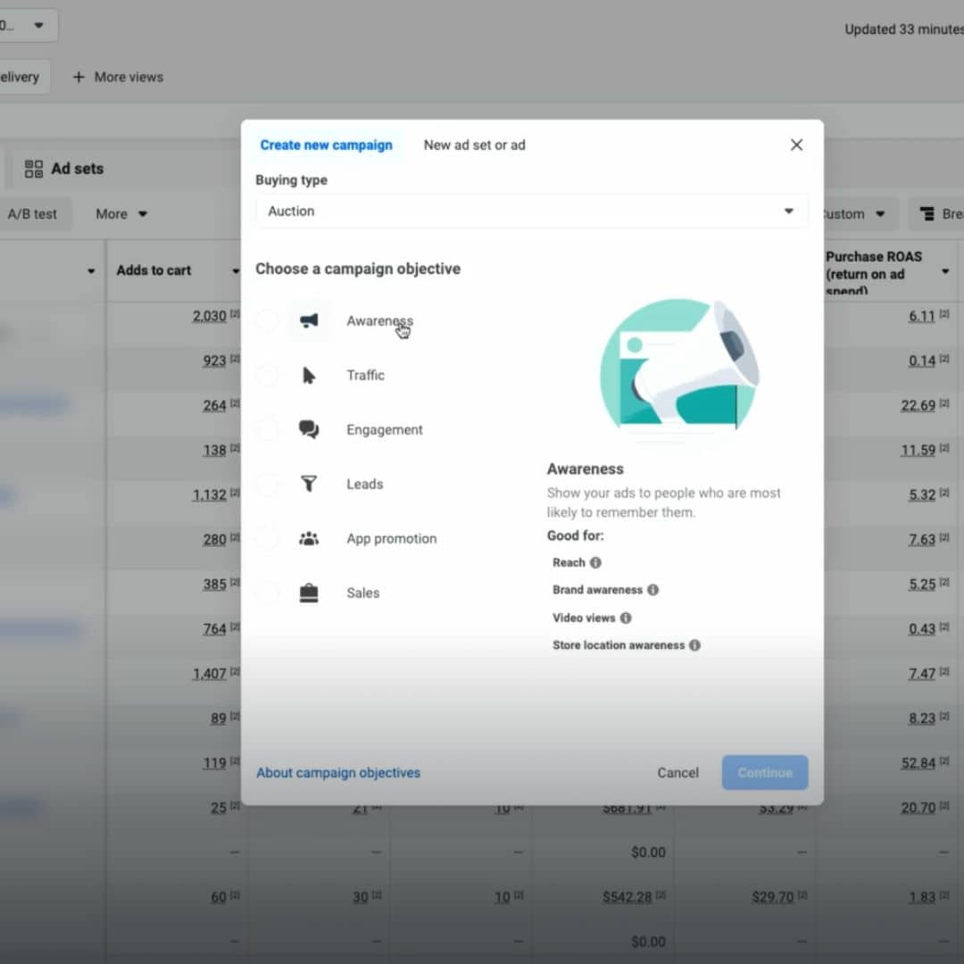Viewport: 964px width, 964px height.
Task: Click the Traffic cursor icon
Action: click(309, 376)
